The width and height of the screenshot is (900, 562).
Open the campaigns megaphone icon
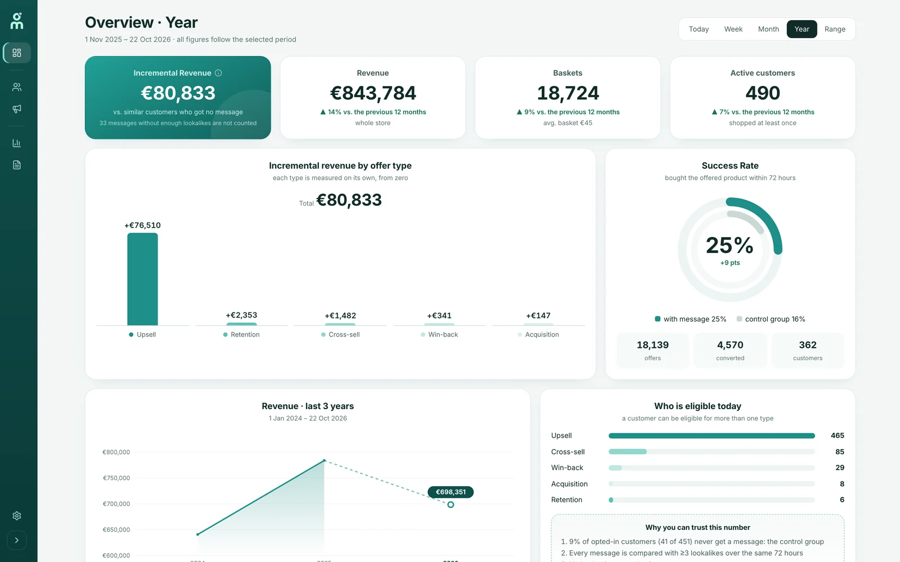(17, 109)
